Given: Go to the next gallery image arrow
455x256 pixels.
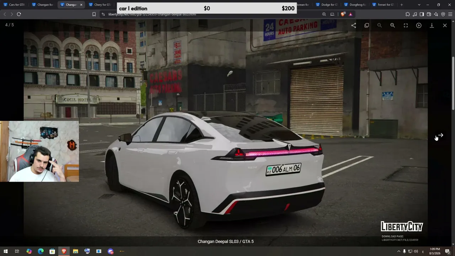Looking at the screenshot, I should (x=440, y=135).
